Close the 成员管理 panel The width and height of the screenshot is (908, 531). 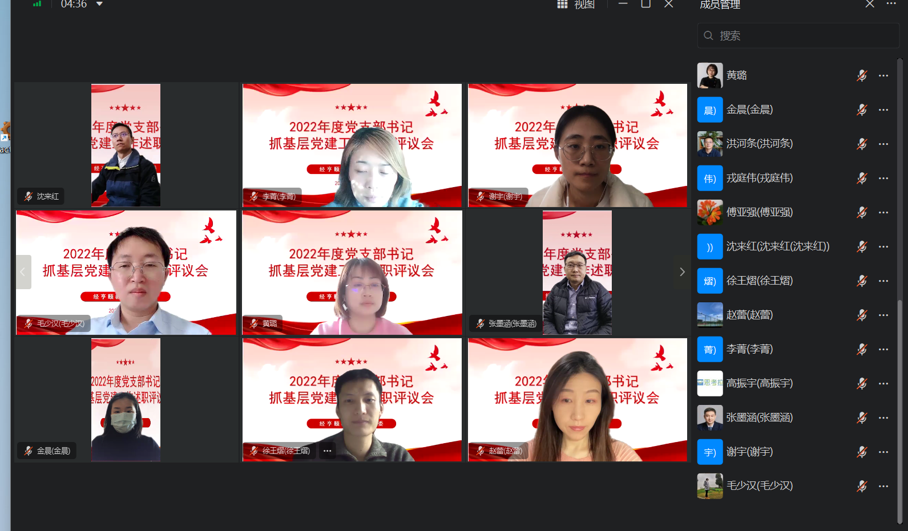869,4
